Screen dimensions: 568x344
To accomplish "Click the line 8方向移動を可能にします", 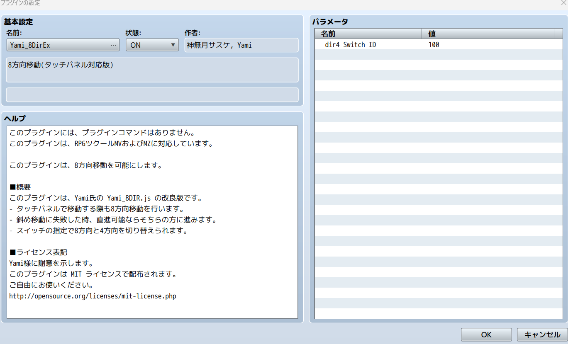I will pos(85,165).
